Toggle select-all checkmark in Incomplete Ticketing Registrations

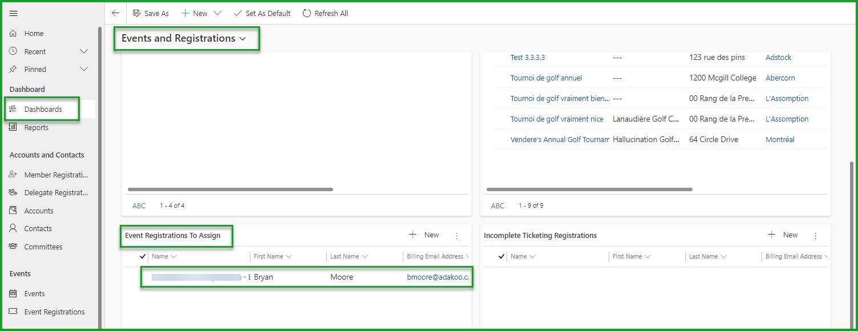501,257
